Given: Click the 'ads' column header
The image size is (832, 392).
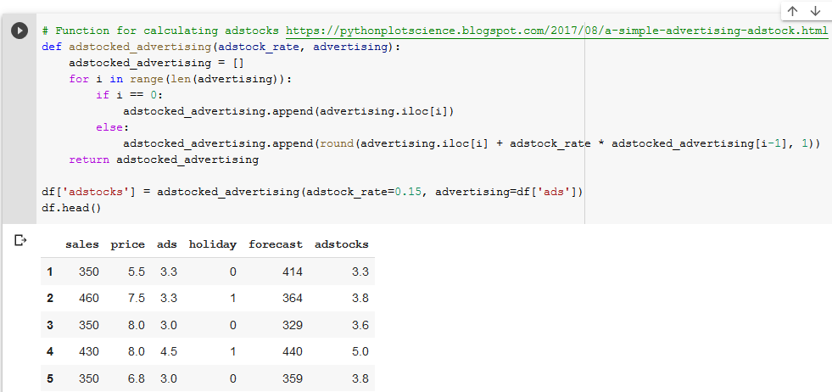Looking at the screenshot, I should click(167, 245).
